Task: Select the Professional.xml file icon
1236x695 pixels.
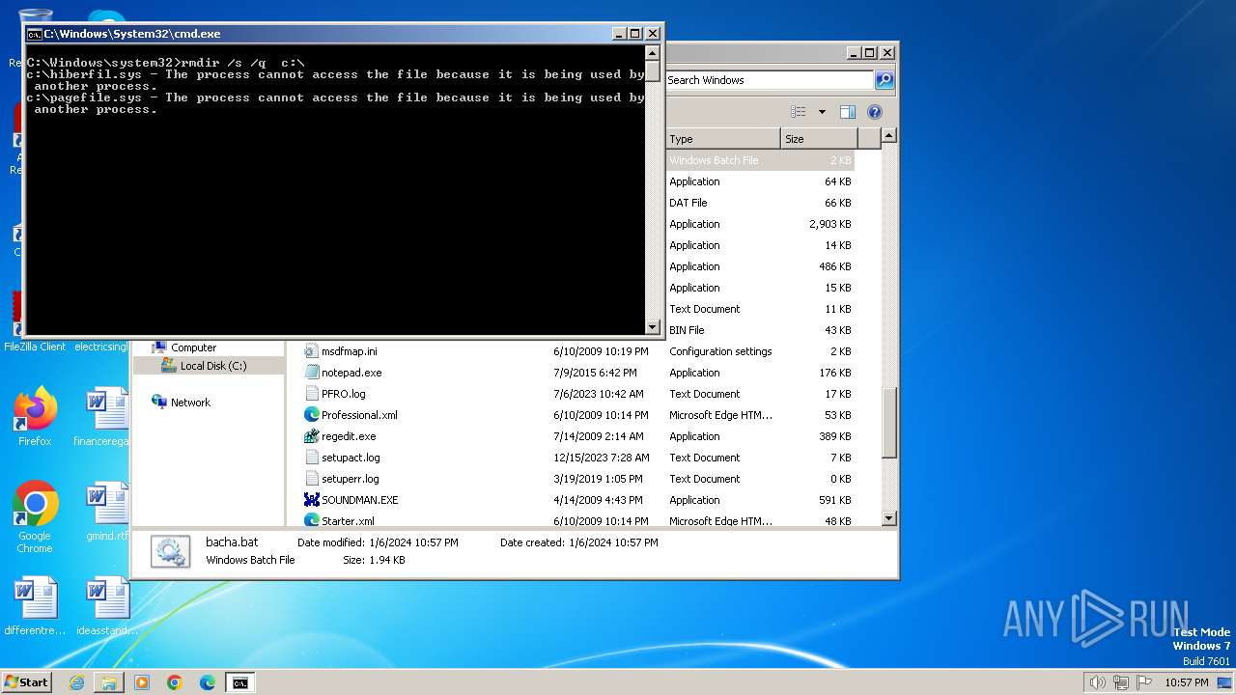Action: pyautogui.click(x=311, y=415)
